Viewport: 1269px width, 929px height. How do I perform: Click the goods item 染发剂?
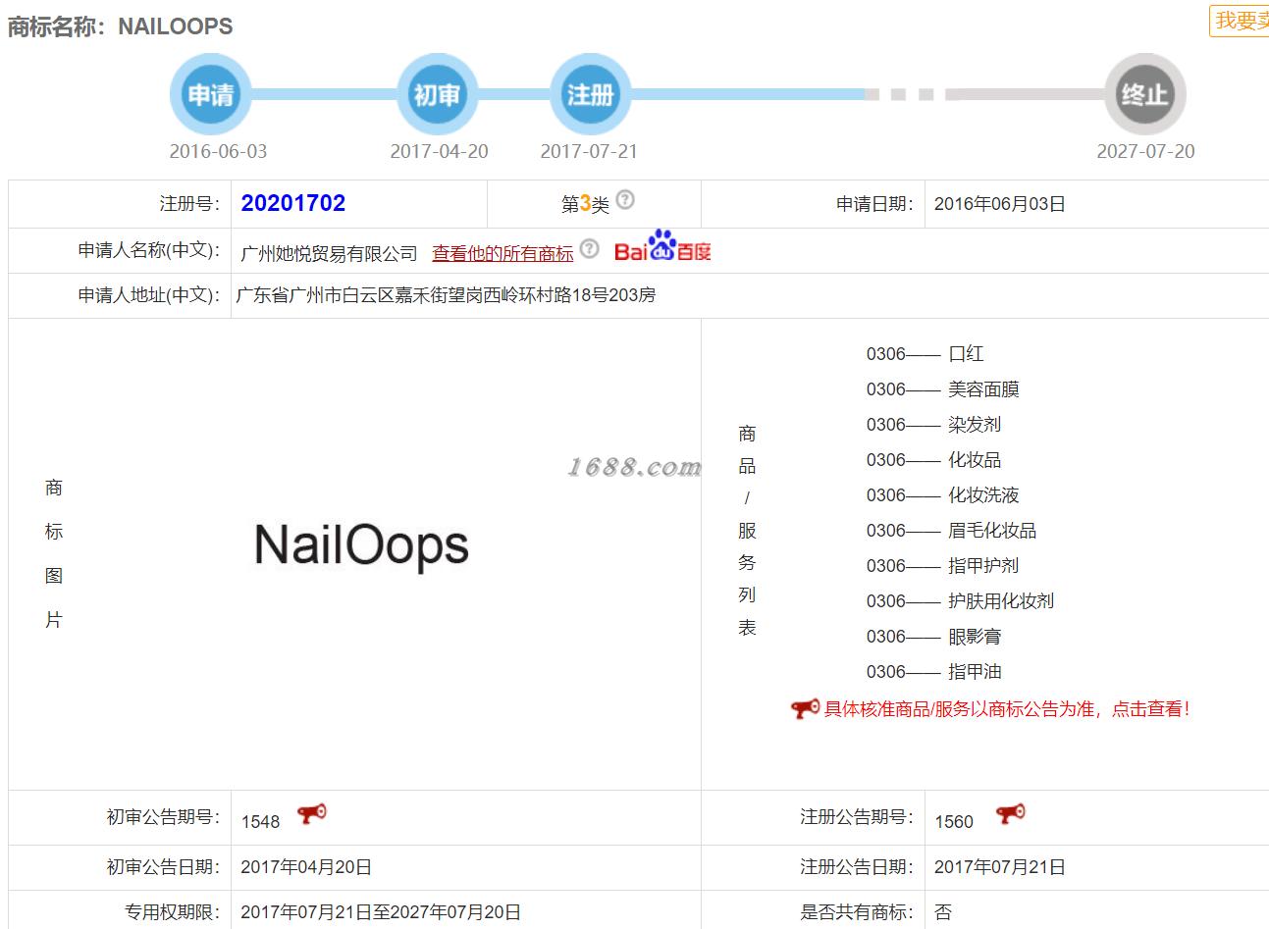coord(975,425)
